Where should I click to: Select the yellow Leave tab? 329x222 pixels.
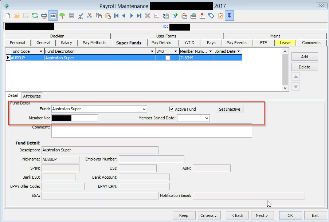click(x=285, y=43)
